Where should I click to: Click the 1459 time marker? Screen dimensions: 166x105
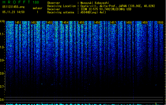(144, 23)
